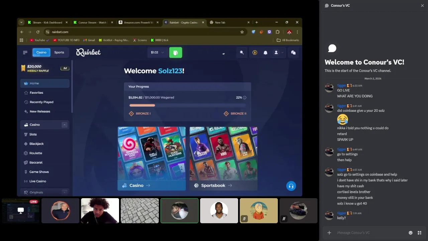Select Home in the sidebar
Image resolution: width=428 pixels, height=241 pixels.
click(x=45, y=83)
